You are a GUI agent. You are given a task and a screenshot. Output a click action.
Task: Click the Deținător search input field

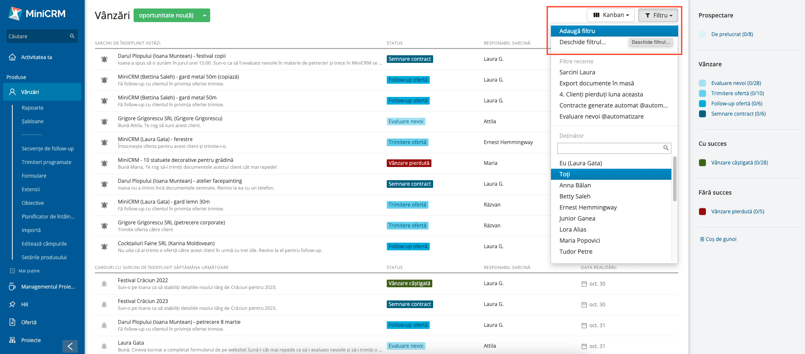click(614, 148)
